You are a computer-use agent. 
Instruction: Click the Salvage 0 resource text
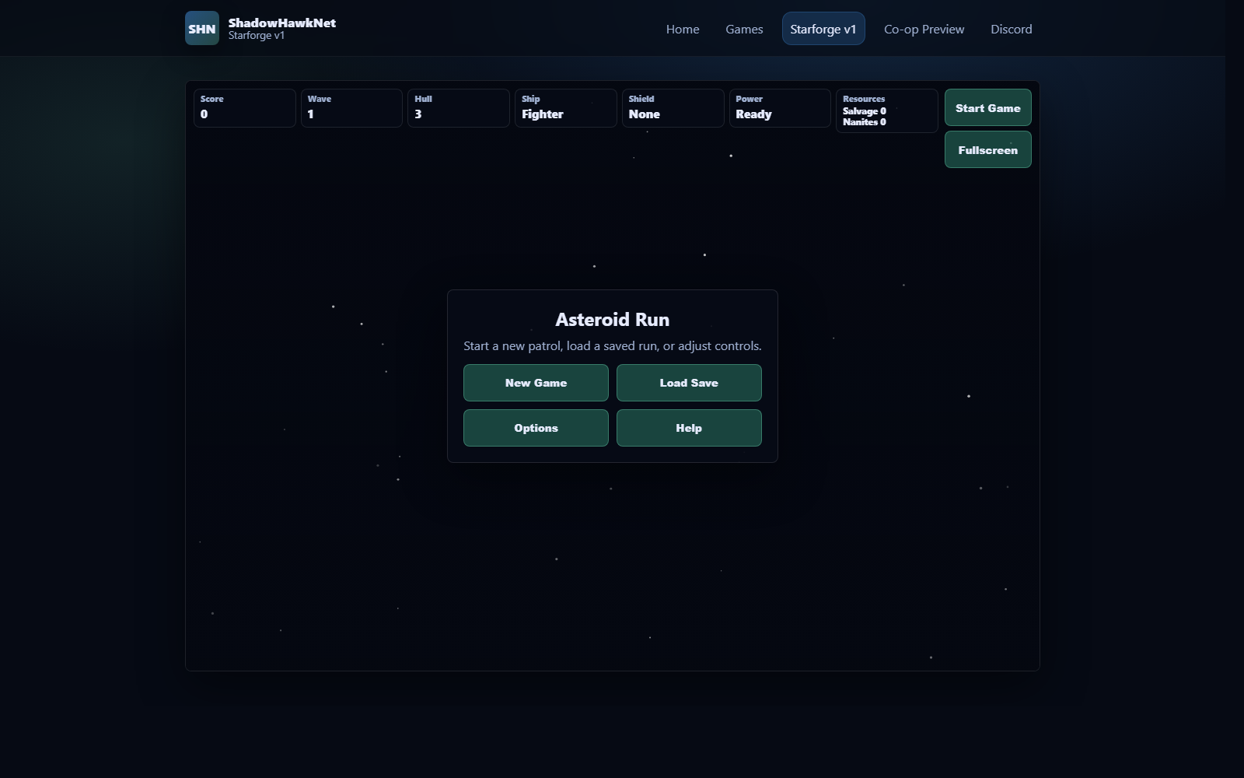865,111
